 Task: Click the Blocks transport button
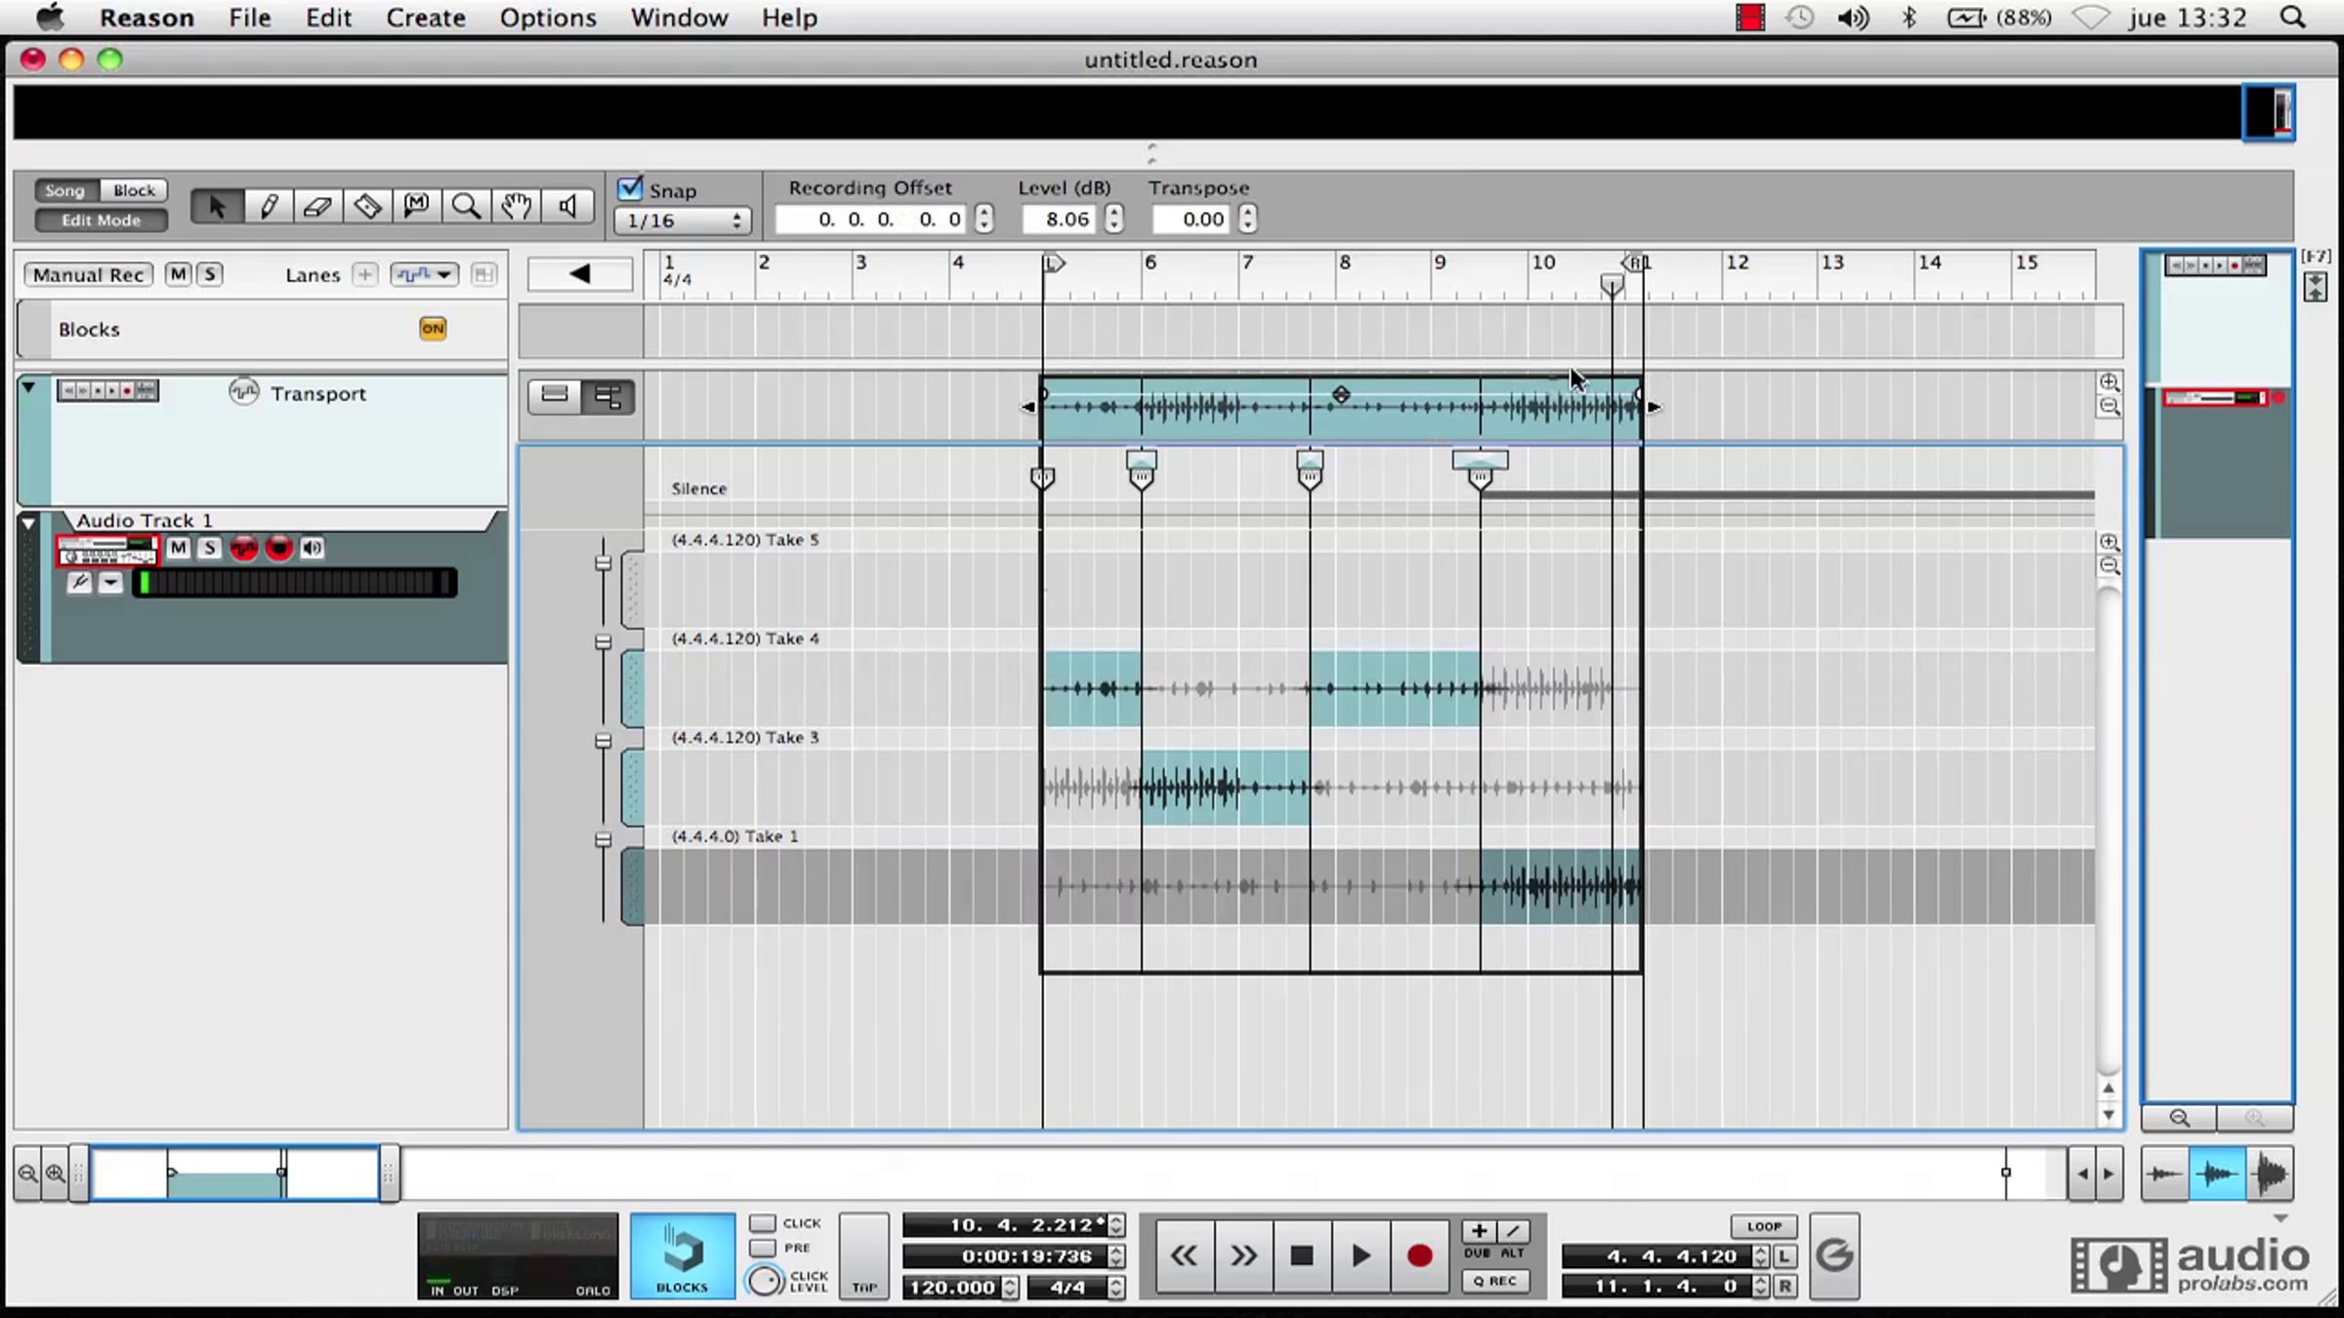(x=682, y=1256)
